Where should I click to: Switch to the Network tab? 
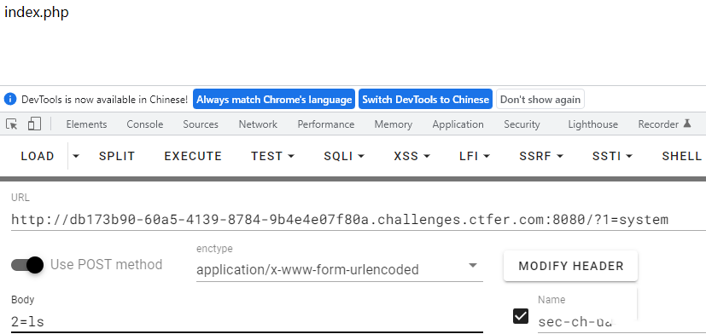[x=258, y=124]
